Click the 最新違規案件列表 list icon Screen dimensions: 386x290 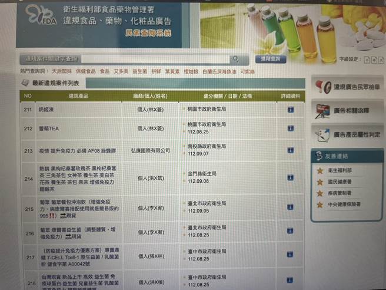pyautogui.click(x=25, y=83)
